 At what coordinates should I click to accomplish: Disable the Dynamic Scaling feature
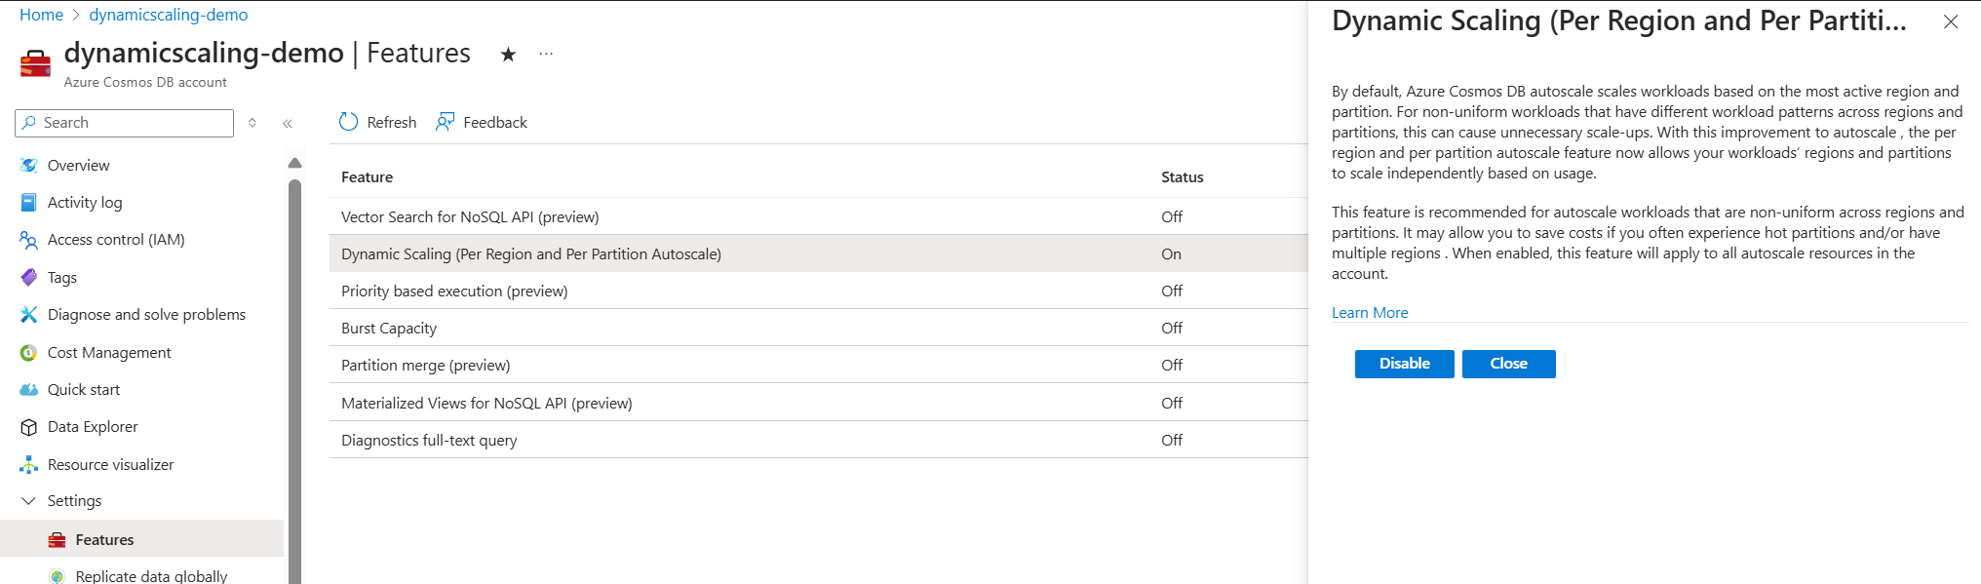pos(1404,364)
